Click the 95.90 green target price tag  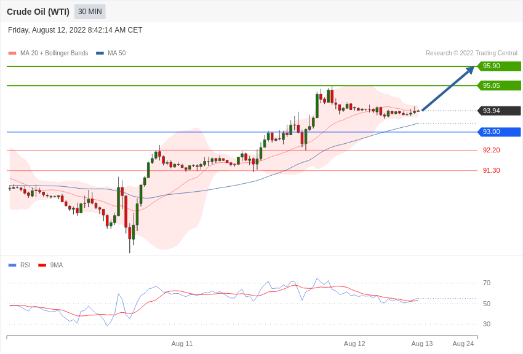499,66
